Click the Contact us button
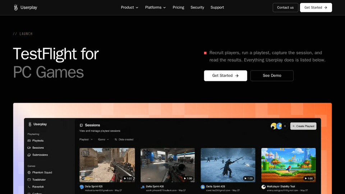 coord(285,8)
